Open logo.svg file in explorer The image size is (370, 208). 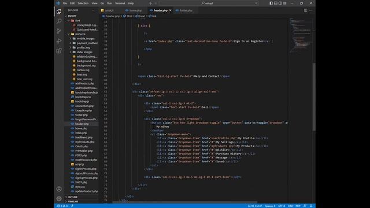pyautogui.click(x=82, y=75)
